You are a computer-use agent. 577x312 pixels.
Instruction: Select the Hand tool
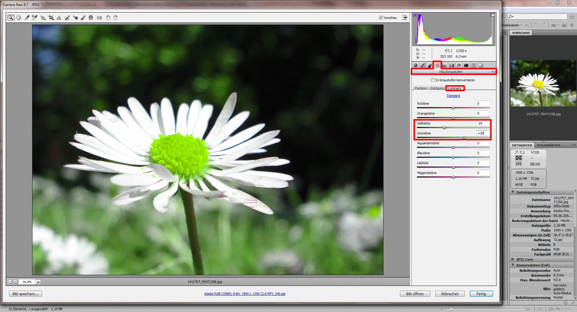(18, 17)
